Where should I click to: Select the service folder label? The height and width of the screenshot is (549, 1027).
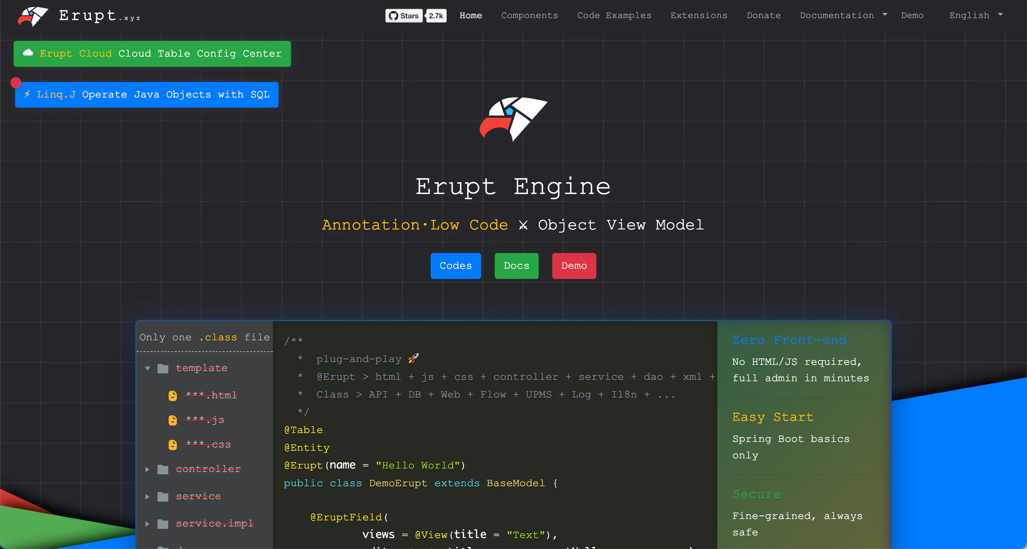[199, 496]
